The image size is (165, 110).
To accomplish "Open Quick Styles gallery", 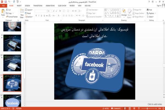I will [x=130, y=14].
